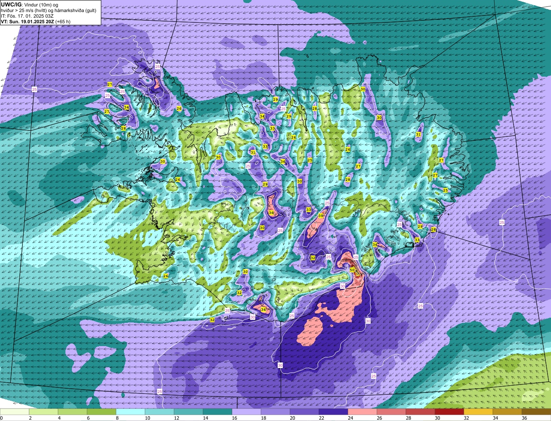Pick the 26–28 m/s coral legend swatch
Image resolution: width=551 pixels, height=421 pixels.
tap(391, 412)
